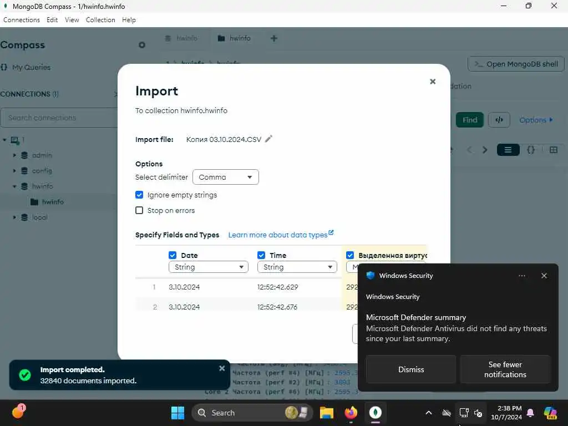Viewport: 568px width, 426px height.
Task: Uncheck Ignore empty strings checkbox
Action: tap(139, 195)
